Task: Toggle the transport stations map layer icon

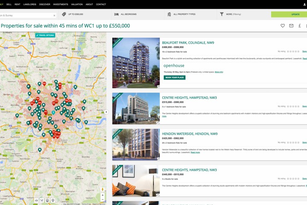Action: click(x=47, y=200)
